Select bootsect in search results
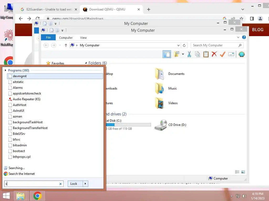Viewport: 269px width, 201px height. click(x=55, y=151)
